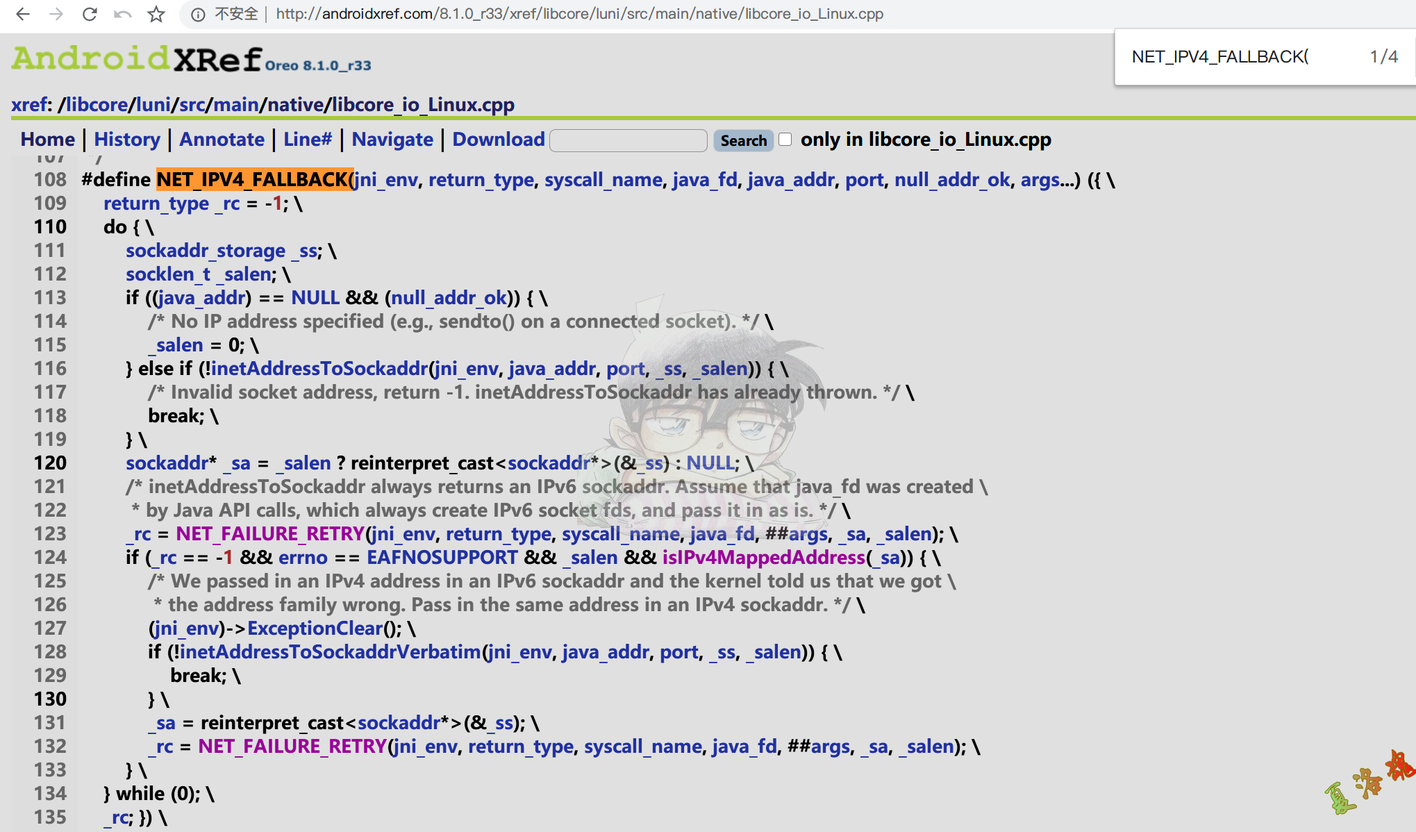
Task: Click the undo-style back arrow icon
Action: 123,14
